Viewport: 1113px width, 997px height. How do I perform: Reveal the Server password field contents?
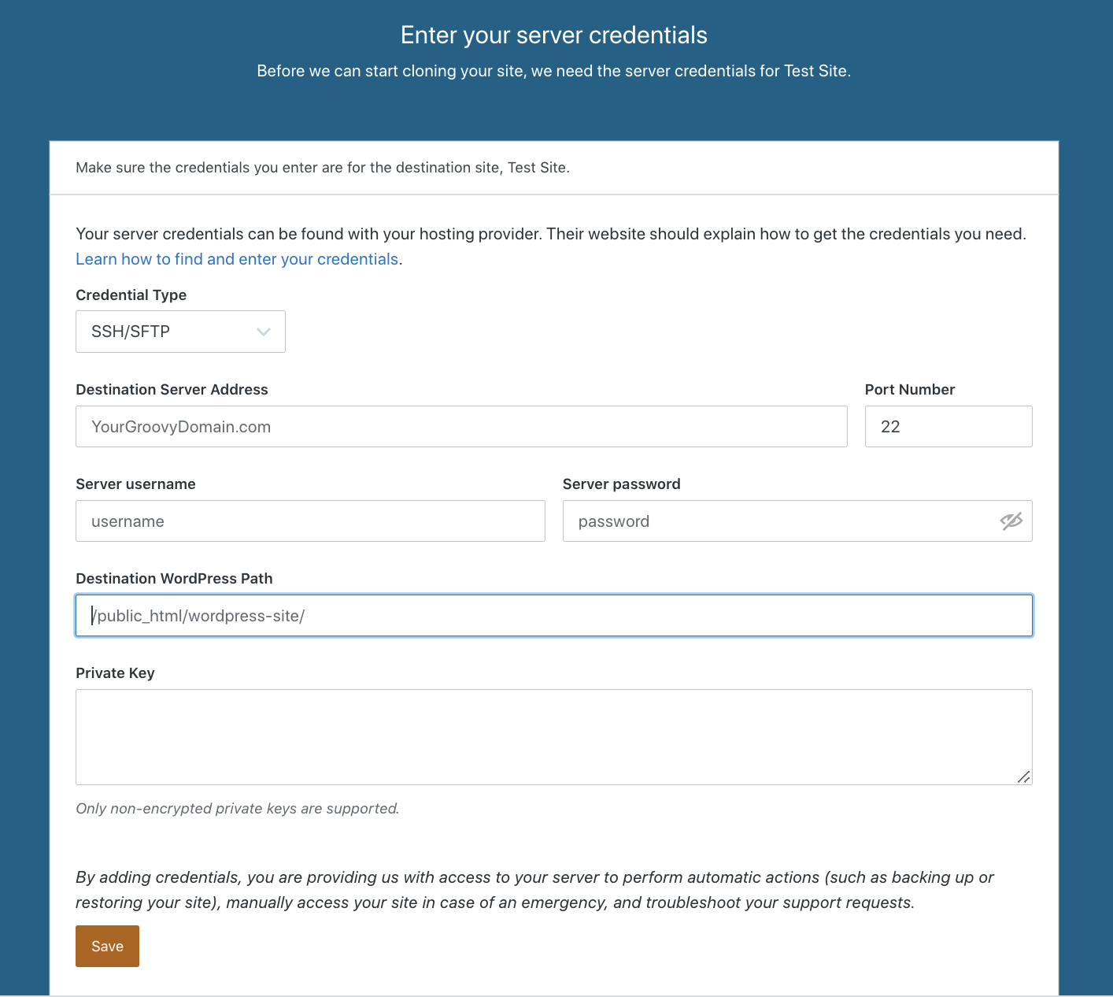(1011, 521)
